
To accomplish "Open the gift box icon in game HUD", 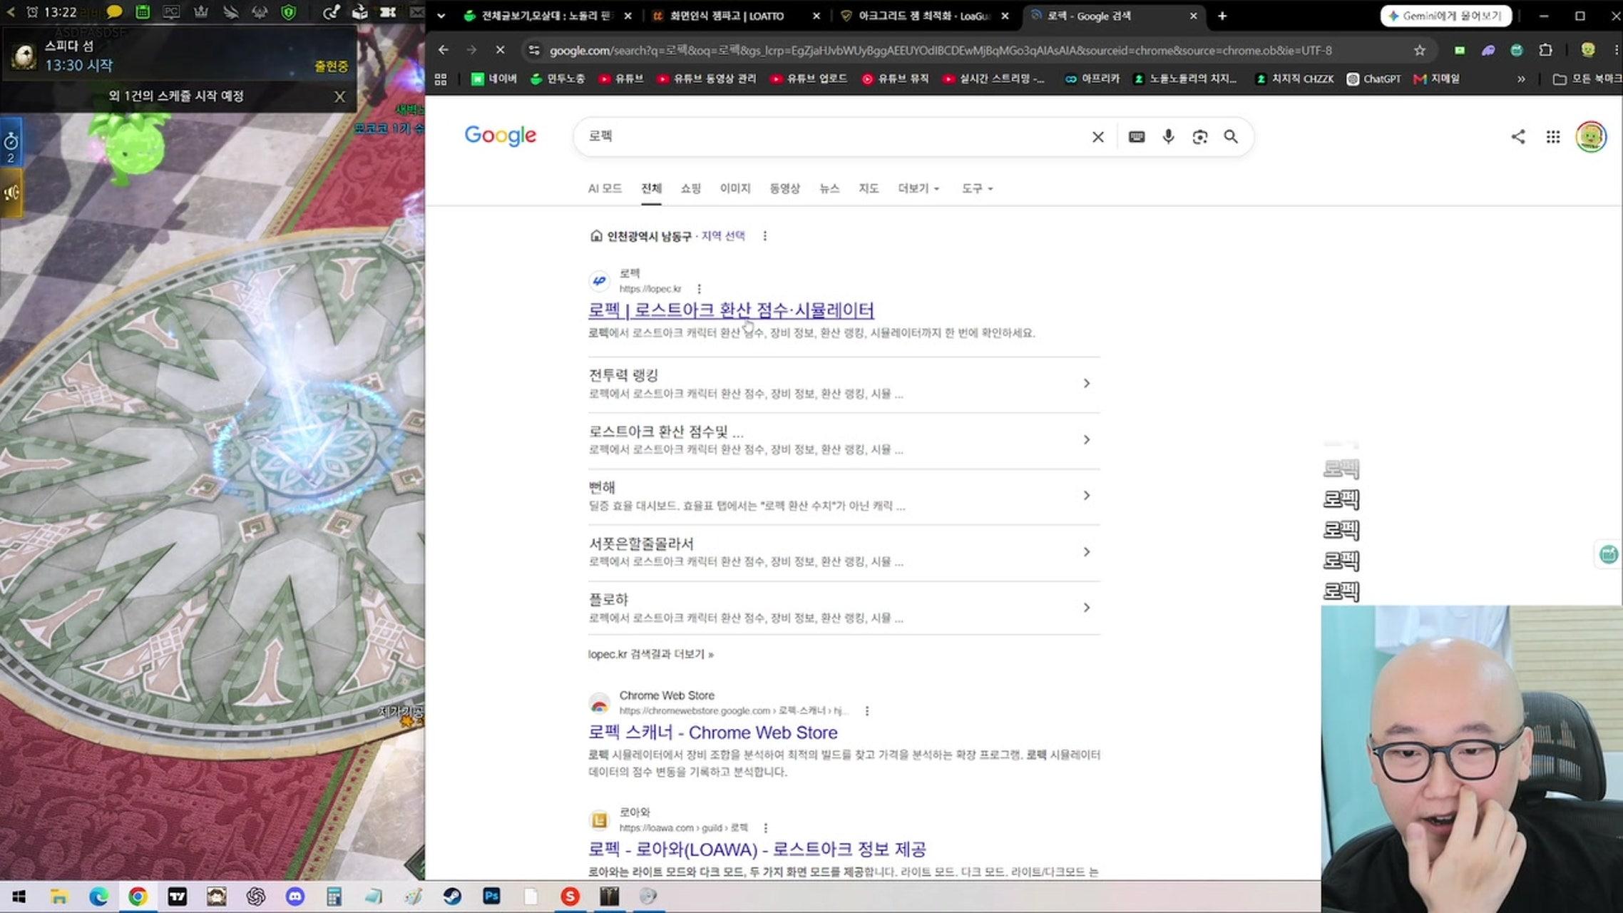I will pyautogui.click(x=360, y=12).
